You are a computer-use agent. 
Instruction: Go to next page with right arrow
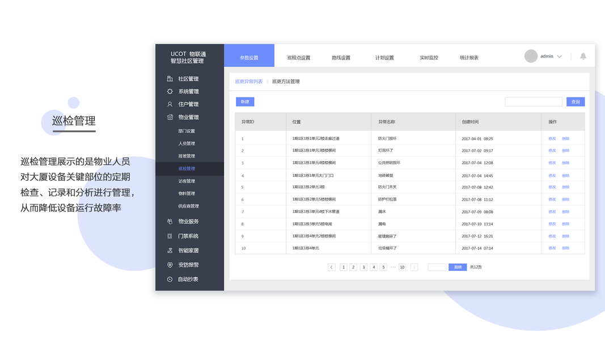pos(414,267)
